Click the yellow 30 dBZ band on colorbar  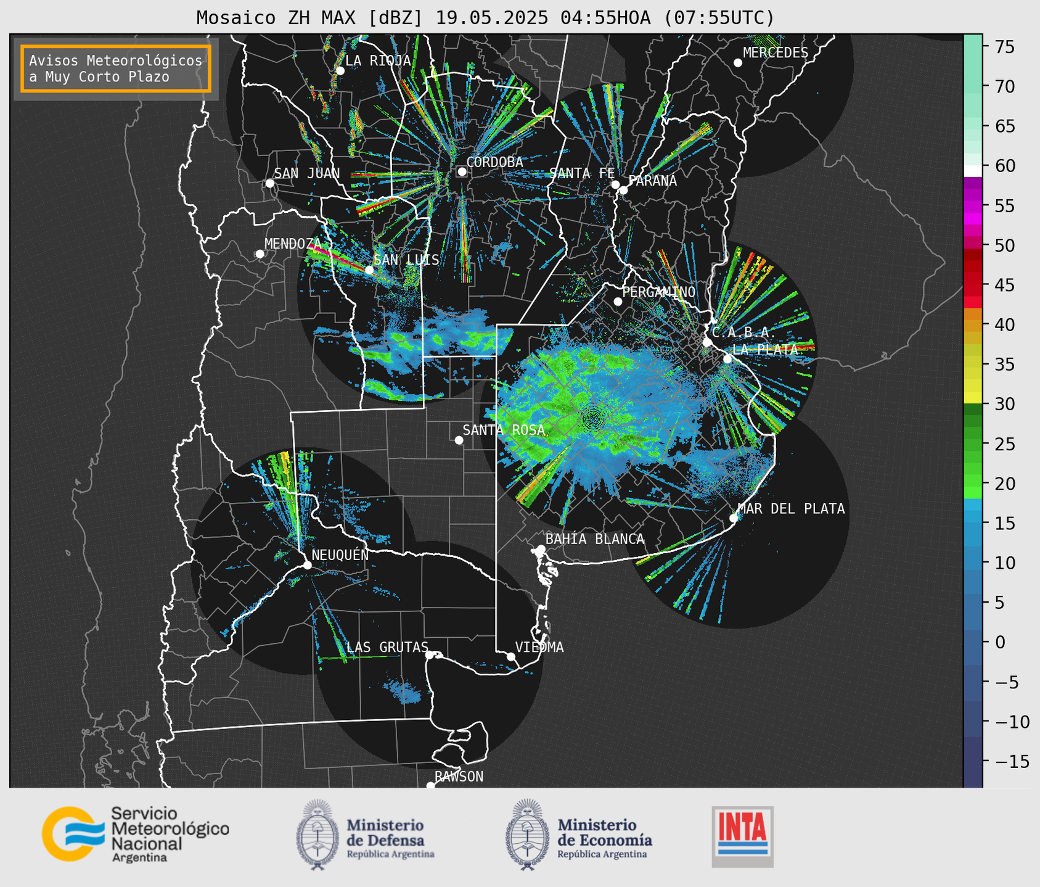pyautogui.click(x=972, y=398)
